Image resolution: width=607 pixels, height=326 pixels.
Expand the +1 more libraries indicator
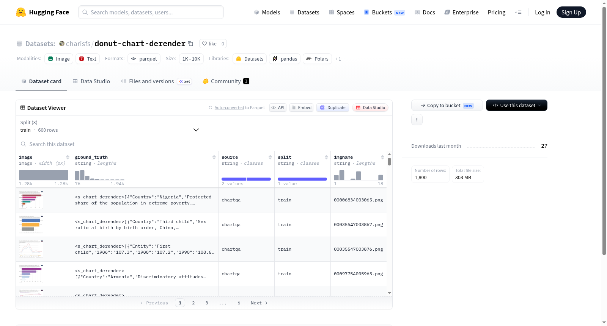(338, 59)
